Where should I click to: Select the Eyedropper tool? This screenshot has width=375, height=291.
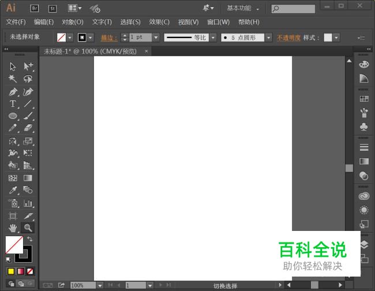13,190
